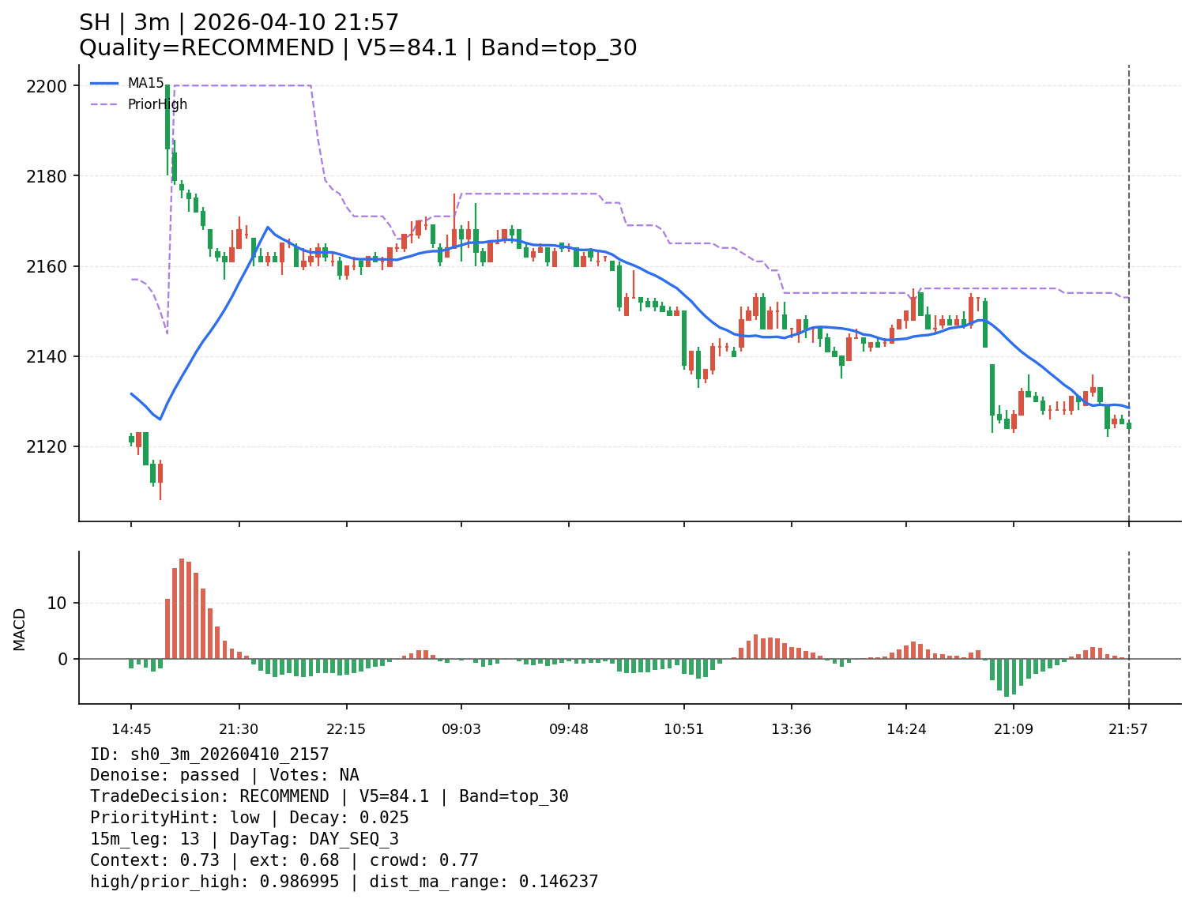Click the purple dashed PriorHigh legend swatch
The image size is (1193, 903).
pos(104,104)
